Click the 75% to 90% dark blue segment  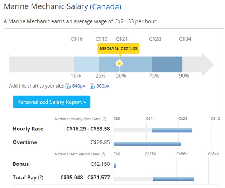pos(167,64)
